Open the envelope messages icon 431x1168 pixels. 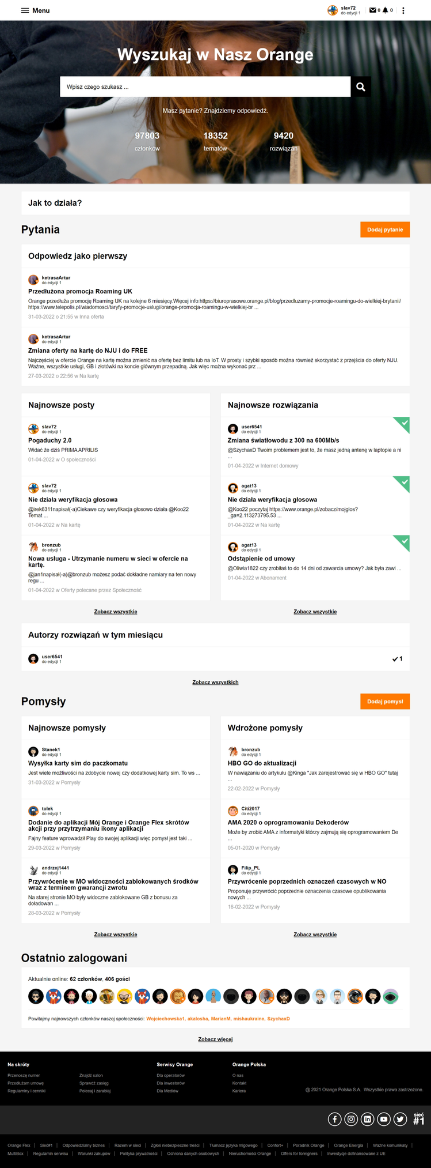pos(373,10)
